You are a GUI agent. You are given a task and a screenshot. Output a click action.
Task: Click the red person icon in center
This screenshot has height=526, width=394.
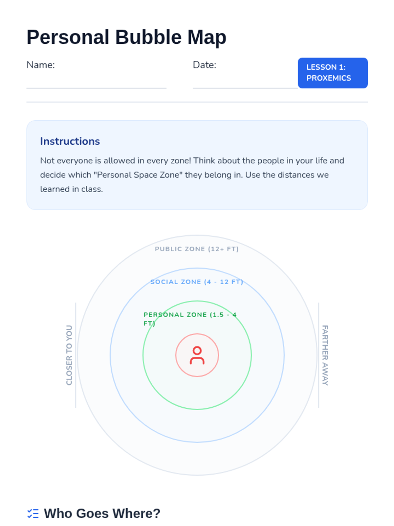click(197, 355)
